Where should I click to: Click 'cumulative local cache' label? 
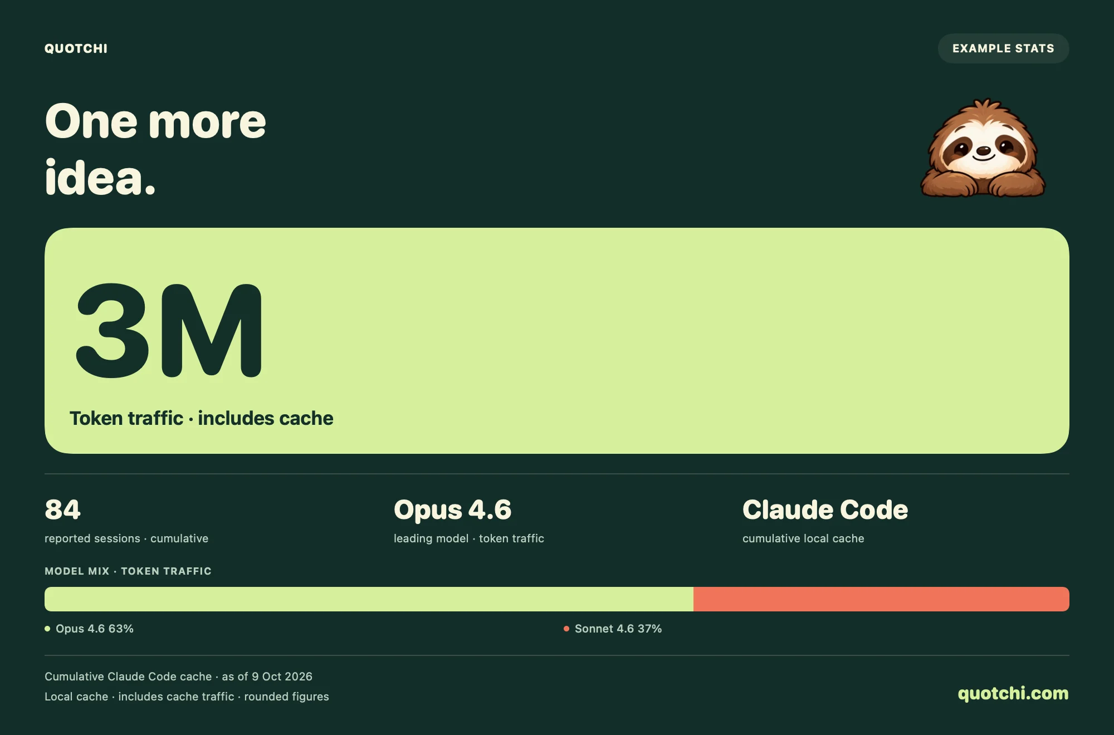pos(803,538)
